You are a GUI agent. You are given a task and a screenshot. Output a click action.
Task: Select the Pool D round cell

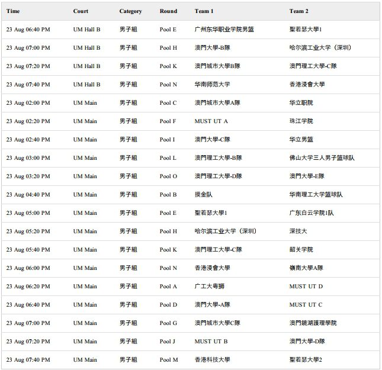pyautogui.click(x=168, y=305)
